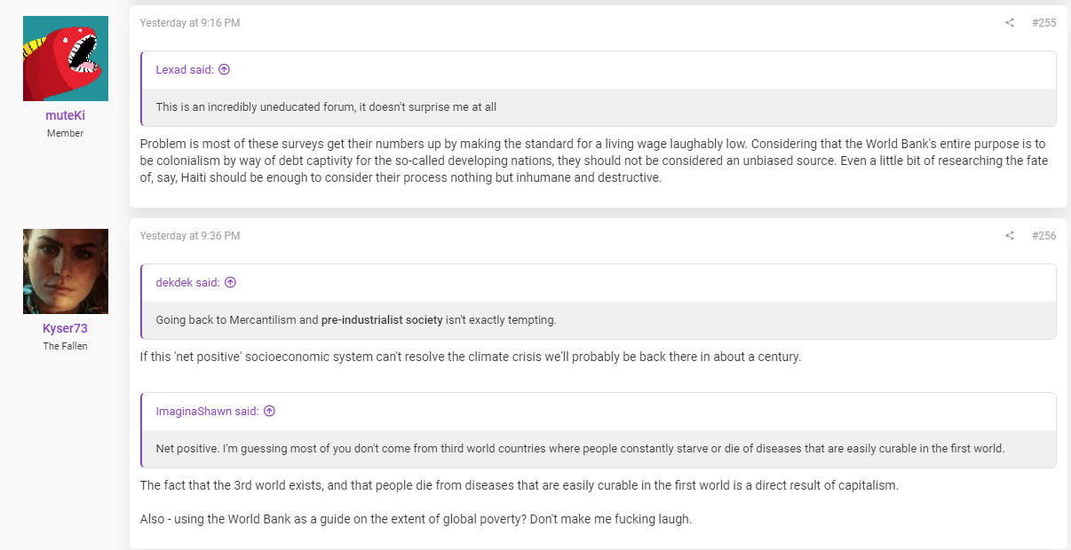Click the share icon on post #256
This screenshot has width=1071, height=550.
click(1010, 236)
